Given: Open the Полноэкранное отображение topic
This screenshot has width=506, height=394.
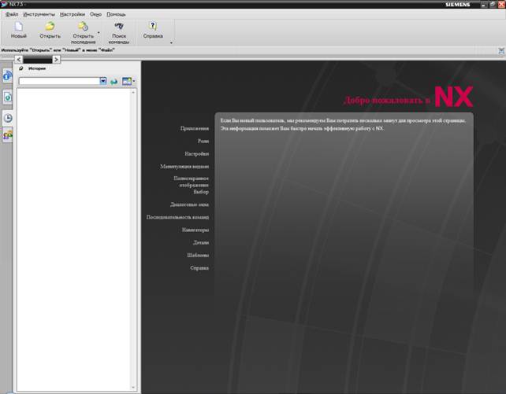Looking at the screenshot, I should 191,182.
